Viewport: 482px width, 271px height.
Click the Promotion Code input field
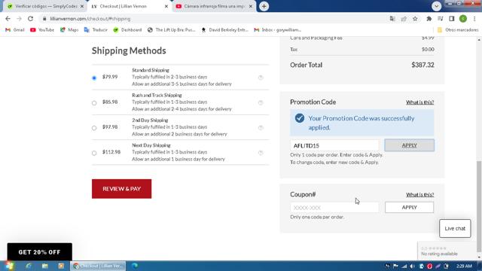pyautogui.click(x=334, y=145)
